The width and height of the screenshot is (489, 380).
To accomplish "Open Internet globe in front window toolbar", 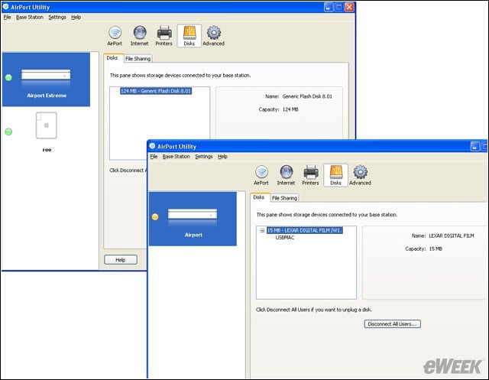I will (x=286, y=175).
